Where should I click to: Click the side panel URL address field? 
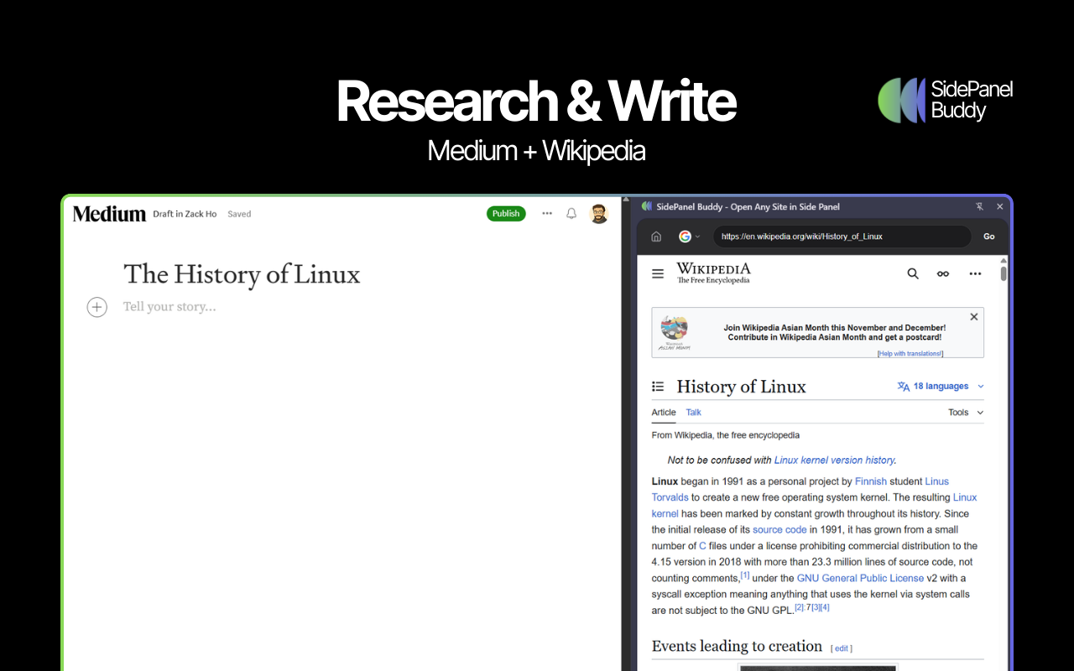[x=842, y=237]
